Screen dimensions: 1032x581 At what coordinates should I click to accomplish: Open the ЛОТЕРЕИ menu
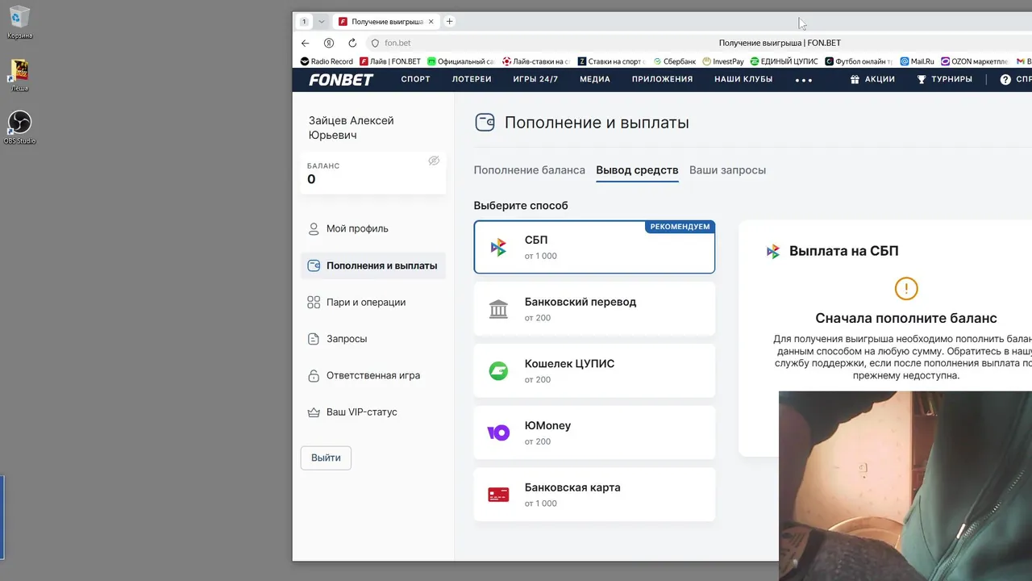click(472, 79)
